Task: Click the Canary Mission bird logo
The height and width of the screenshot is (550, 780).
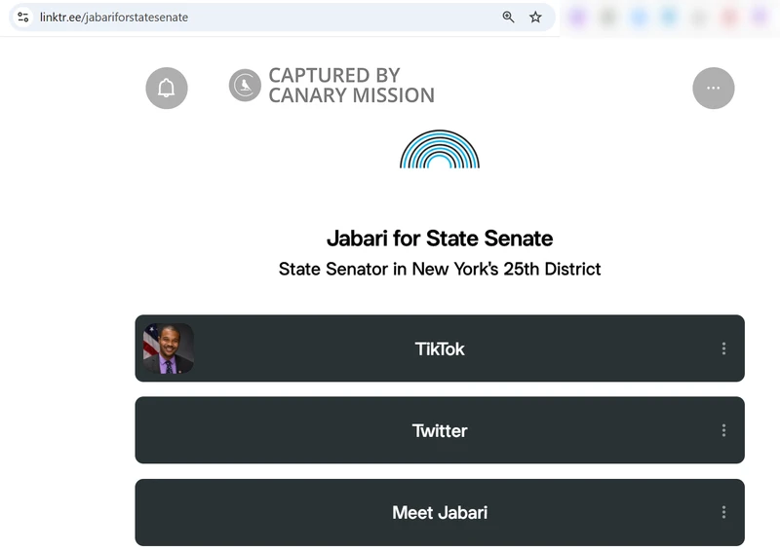Action: point(245,86)
